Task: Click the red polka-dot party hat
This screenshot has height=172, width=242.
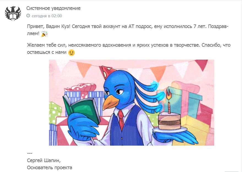Action: point(108,72)
